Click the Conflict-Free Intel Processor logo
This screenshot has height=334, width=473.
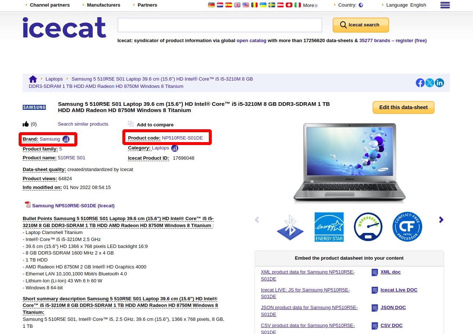pos(407,227)
